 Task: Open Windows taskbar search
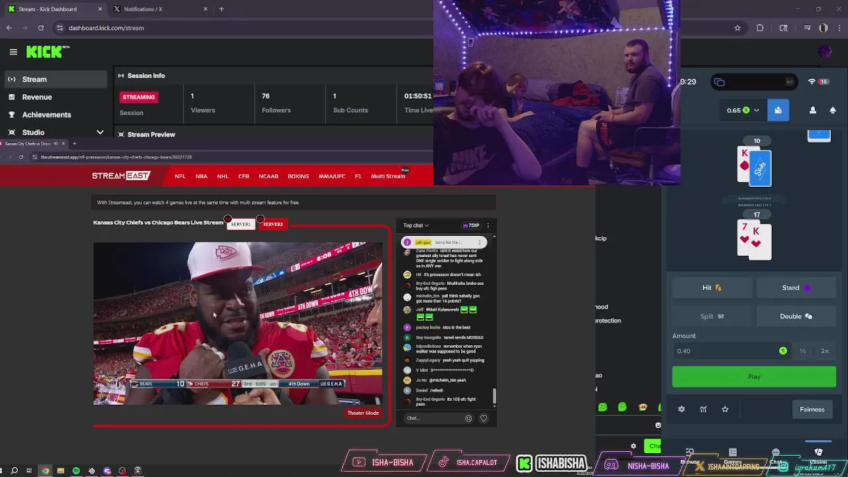point(14,471)
